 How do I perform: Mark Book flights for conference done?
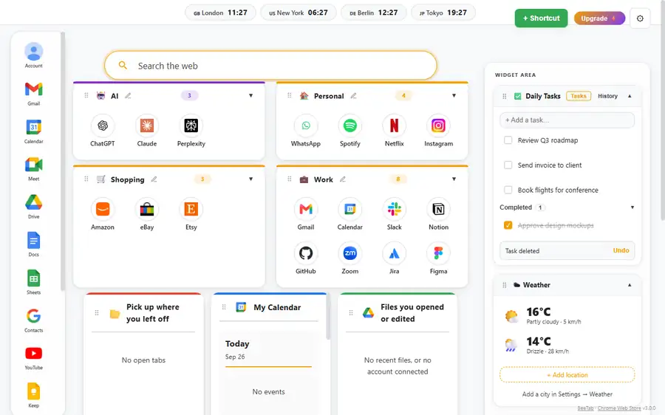(508, 190)
